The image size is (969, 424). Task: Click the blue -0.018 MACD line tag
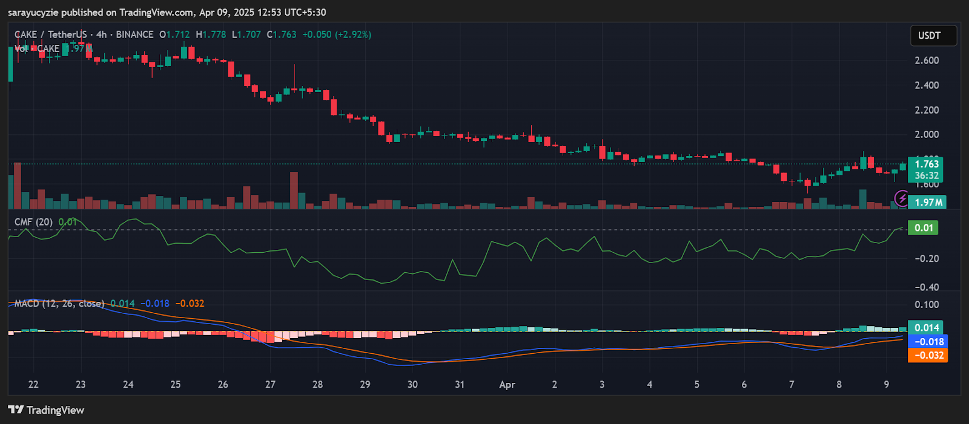(928, 342)
